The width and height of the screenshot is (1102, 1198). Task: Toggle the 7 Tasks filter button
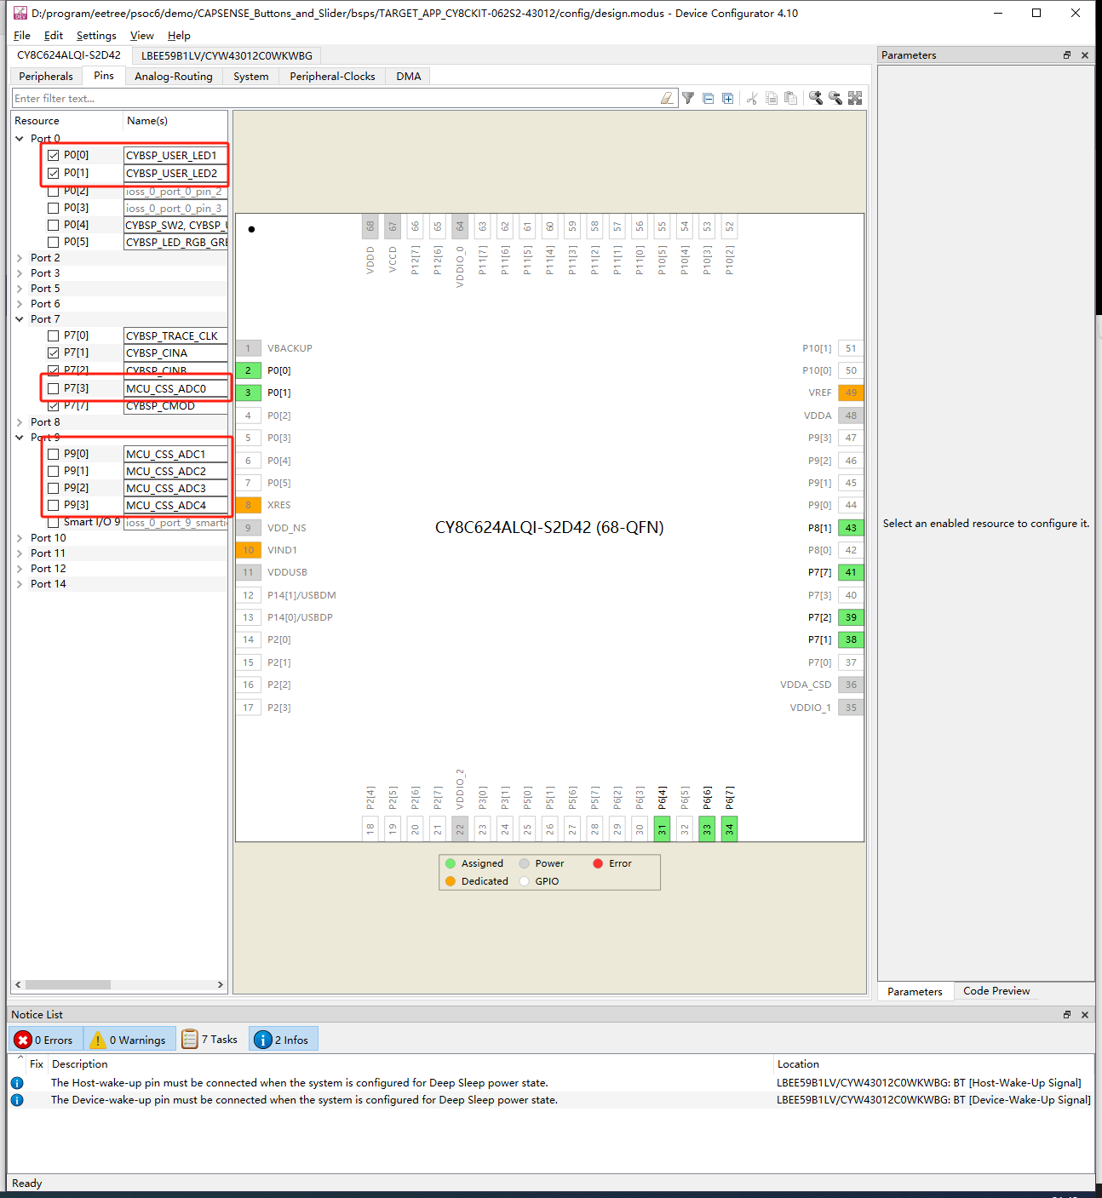210,1040
